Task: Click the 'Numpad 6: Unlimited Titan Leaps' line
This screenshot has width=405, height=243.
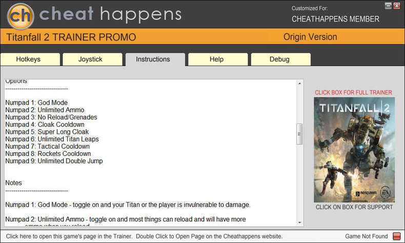Action: point(52,139)
